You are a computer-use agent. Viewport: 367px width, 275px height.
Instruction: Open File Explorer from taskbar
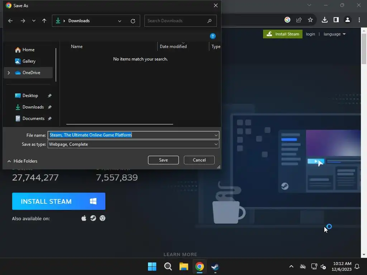click(184, 266)
